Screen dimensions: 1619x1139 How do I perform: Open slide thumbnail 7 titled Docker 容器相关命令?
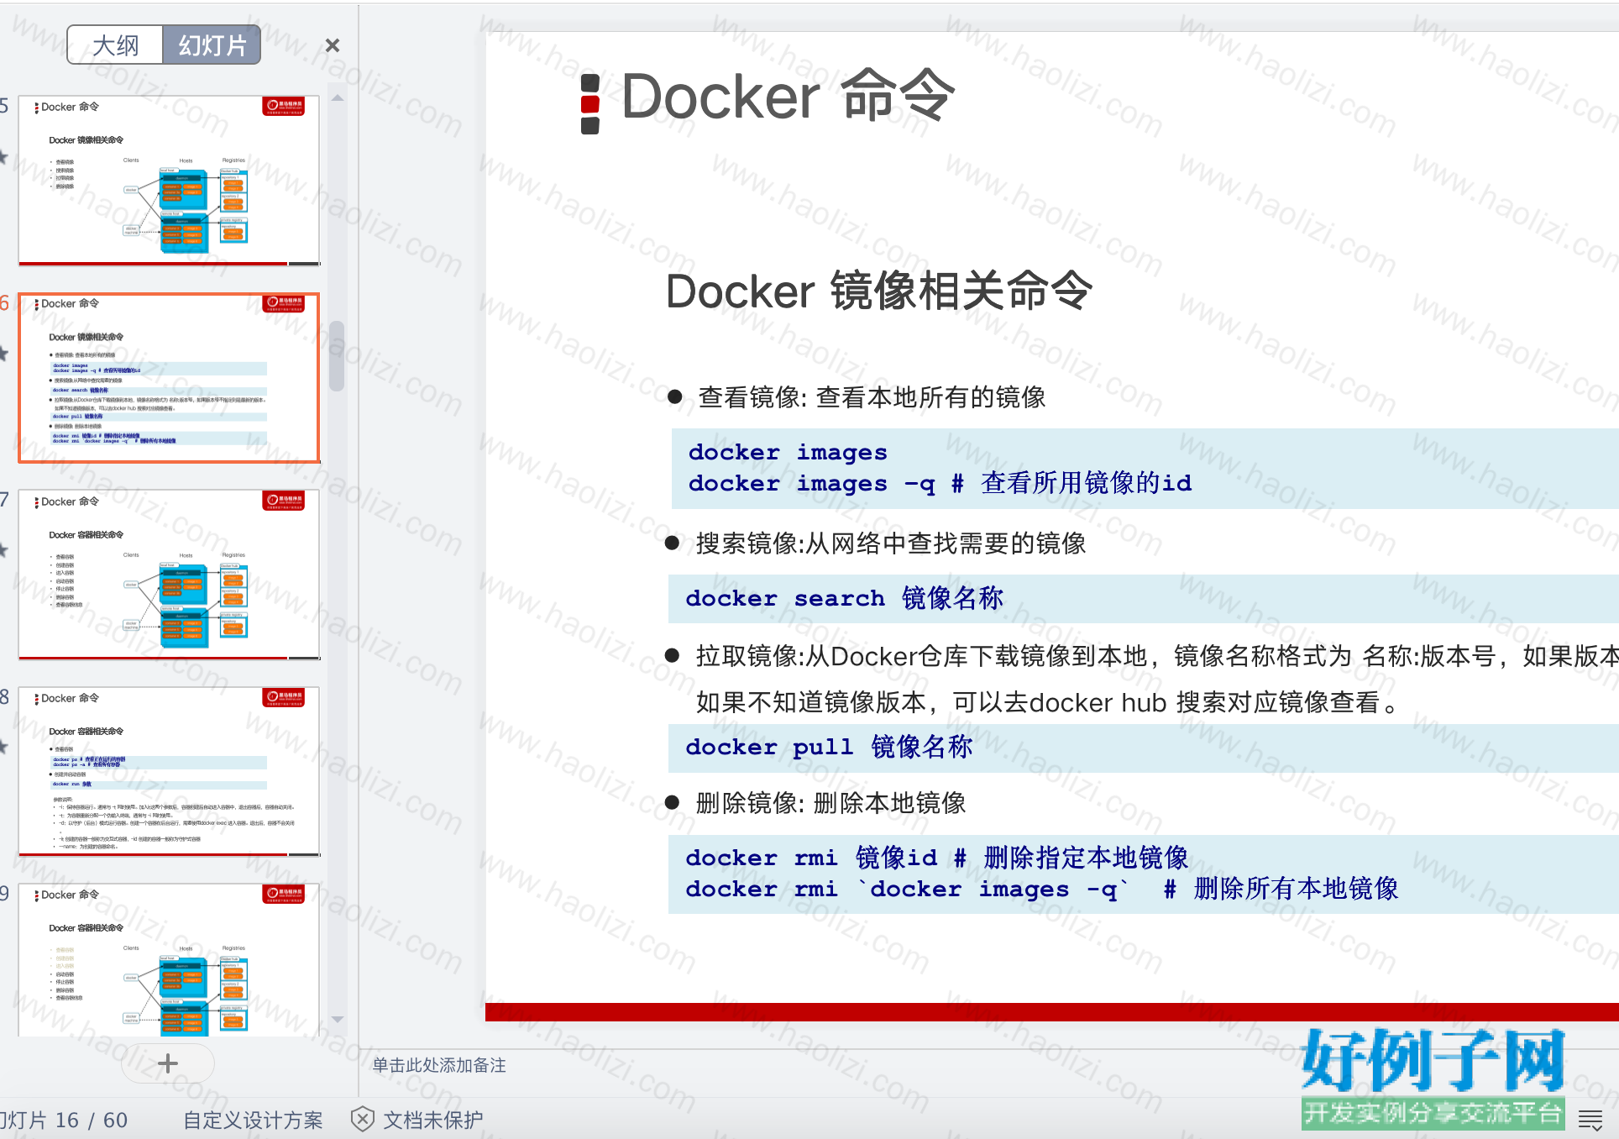click(169, 575)
